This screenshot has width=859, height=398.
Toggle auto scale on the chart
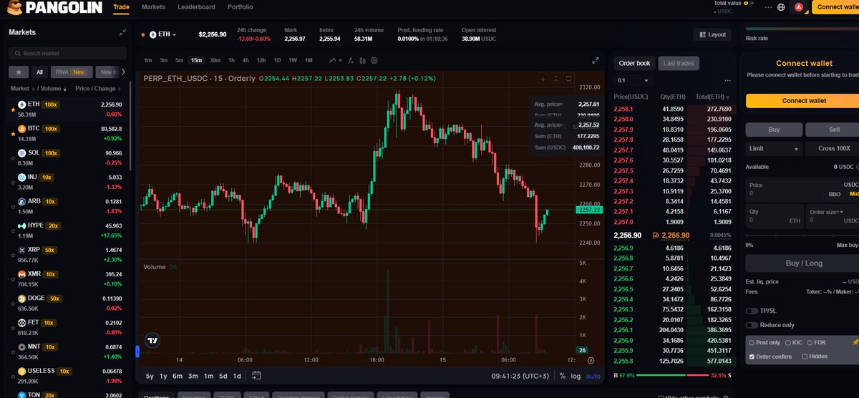[x=593, y=376]
